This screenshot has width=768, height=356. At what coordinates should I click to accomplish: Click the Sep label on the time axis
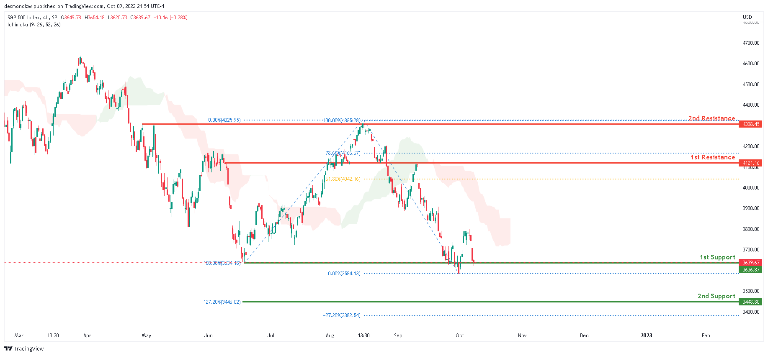[398, 336]
